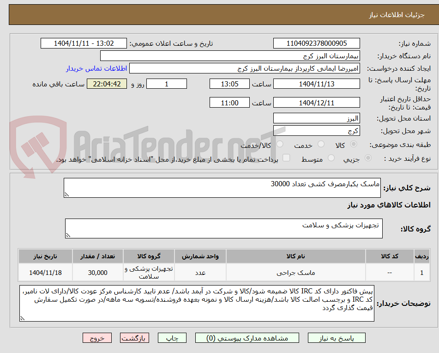Click the label طبقه بندی موضوعی
439x353 pixels.
point(400,145)
